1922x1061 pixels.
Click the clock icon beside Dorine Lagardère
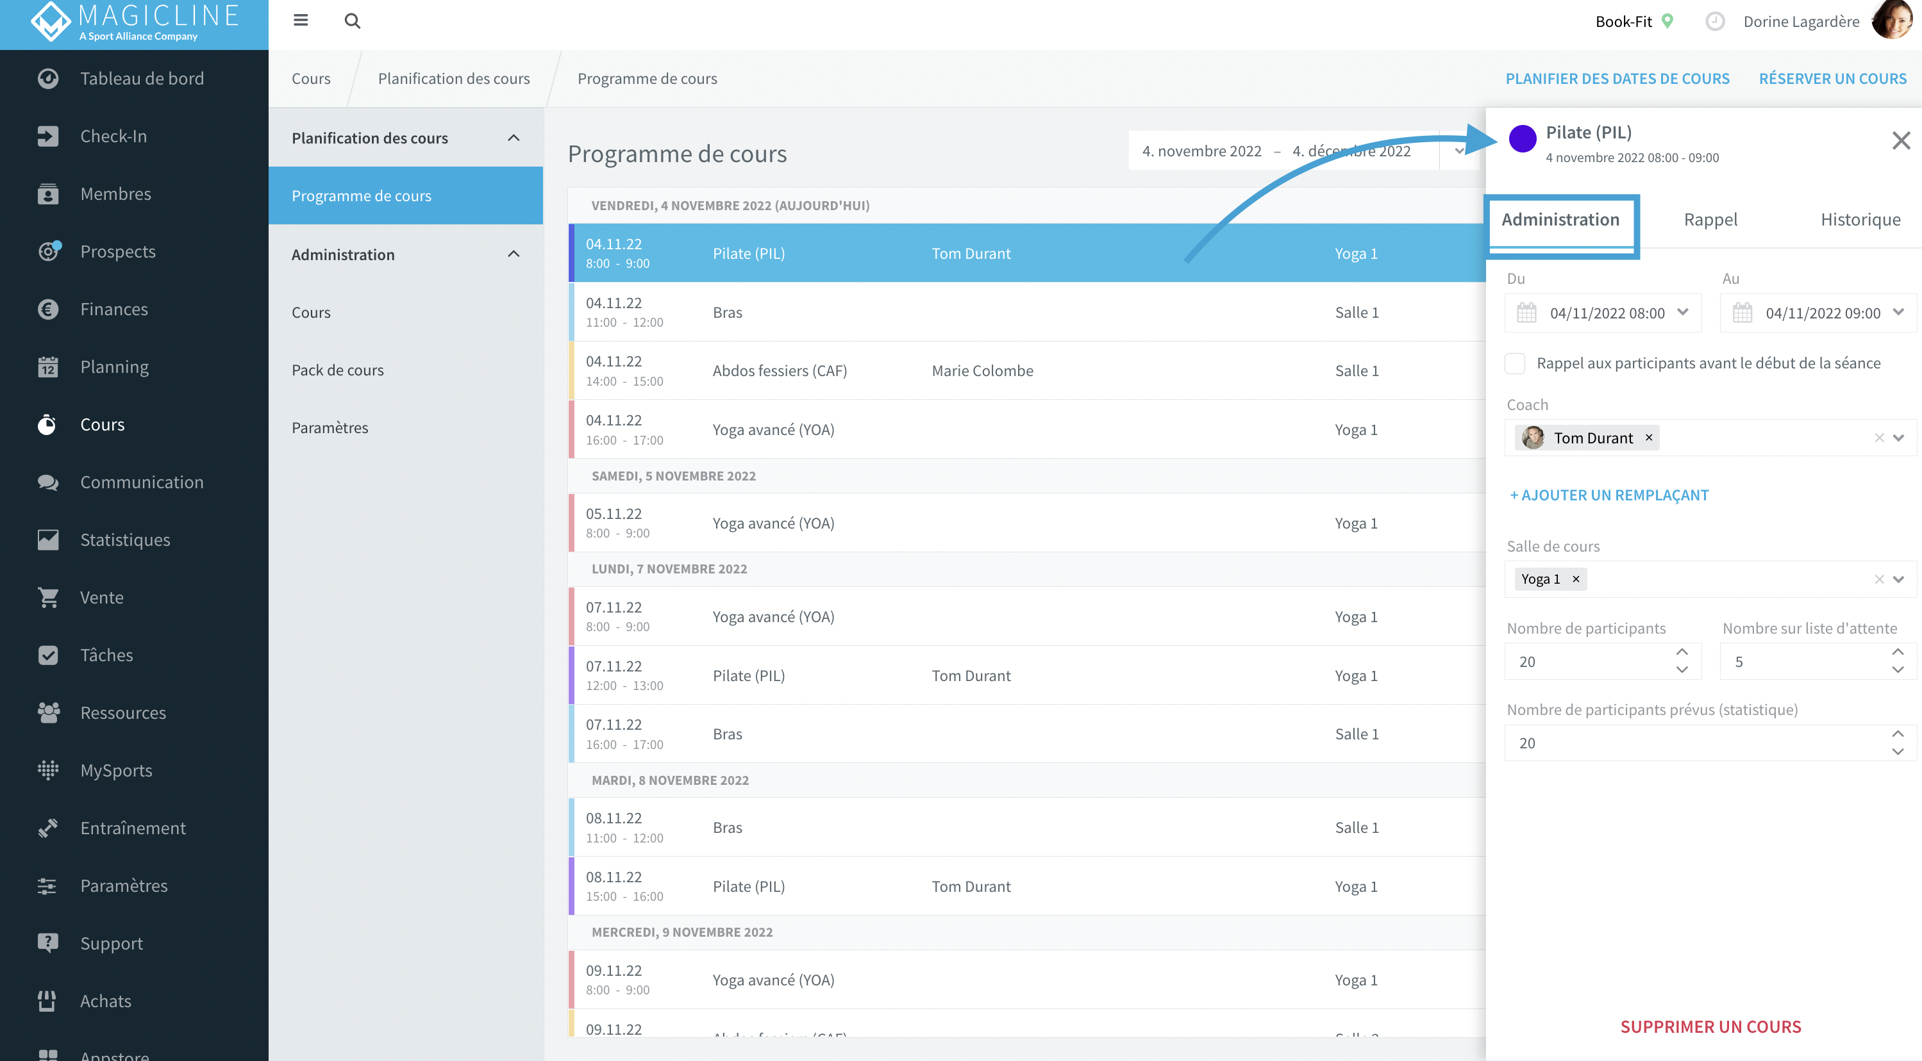click(1714, 21)
